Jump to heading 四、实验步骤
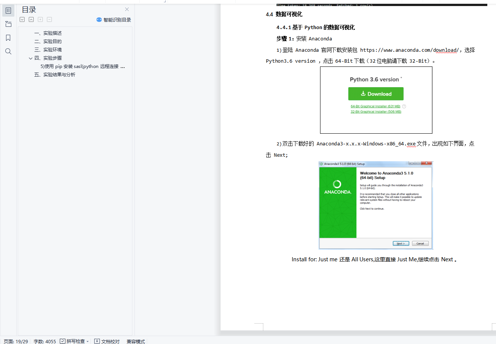Viewport: 496px width, 344px height. click(x=48, y=58)
